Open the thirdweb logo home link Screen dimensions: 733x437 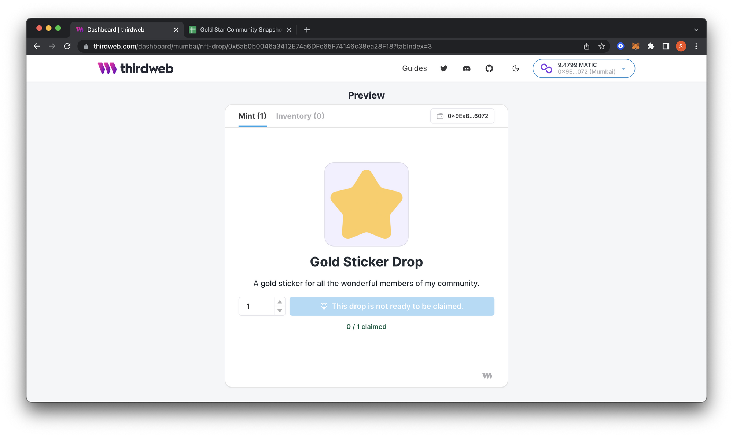pos(135,68)
